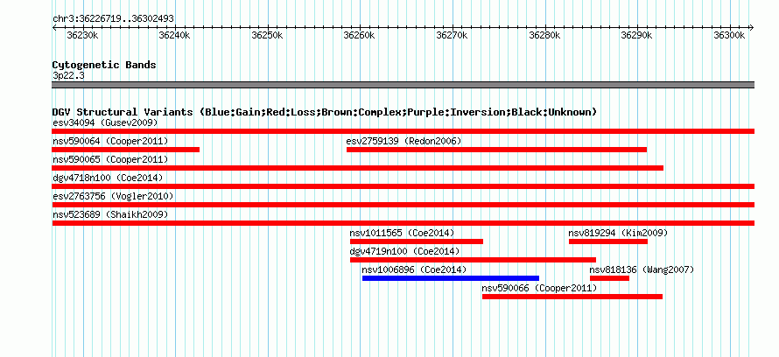Image resolution: width=779 pixels, height=357 pixels.
Task: Click red bar under dgv4719n100
Action: tap(473, 260)
